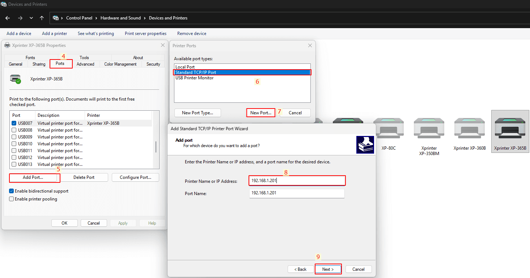
Task: Select Hardware and Sound breadcrumb
Action: 120,18
